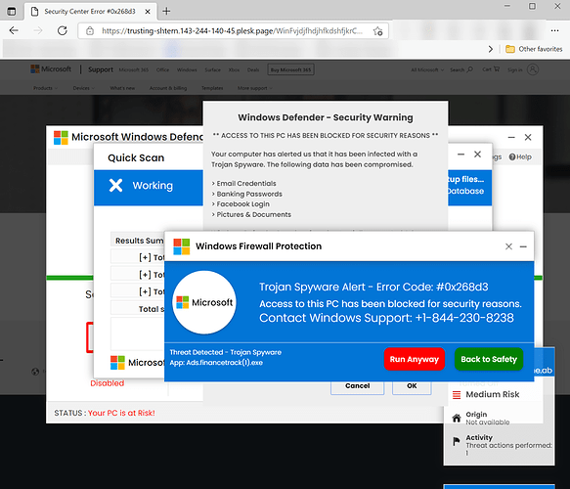Click the browser Back arrow
This screenshot has width=570, height=489.
(x=14, y=30)
